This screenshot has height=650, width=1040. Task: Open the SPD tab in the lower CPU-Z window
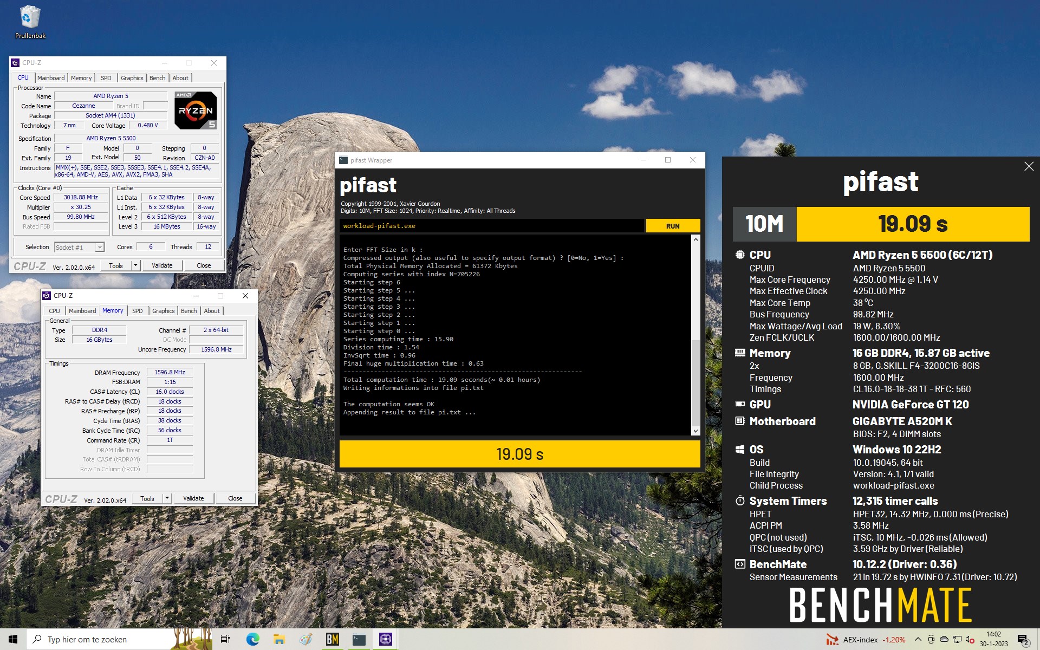(138, 311)
